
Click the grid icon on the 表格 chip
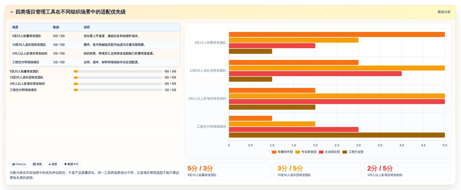pos(34,164)
